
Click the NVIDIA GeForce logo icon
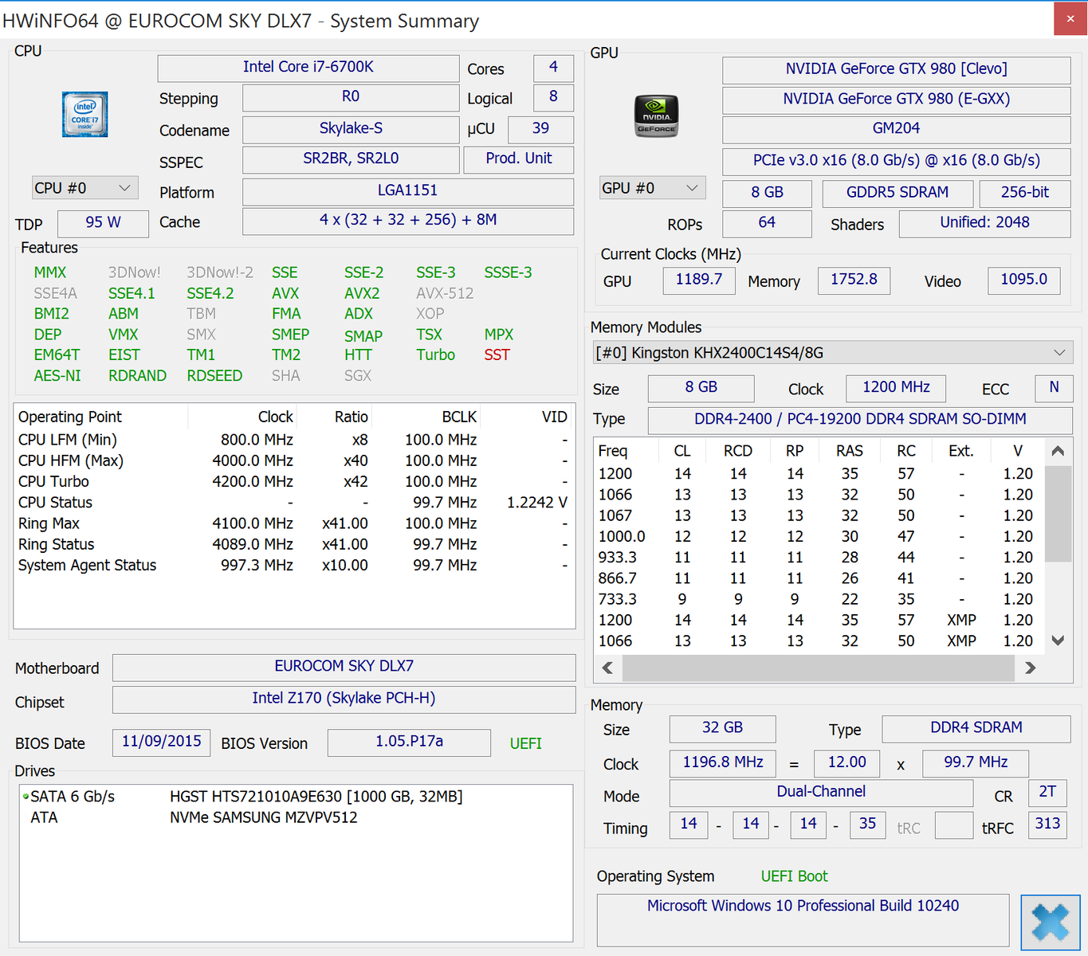point(656,116)
